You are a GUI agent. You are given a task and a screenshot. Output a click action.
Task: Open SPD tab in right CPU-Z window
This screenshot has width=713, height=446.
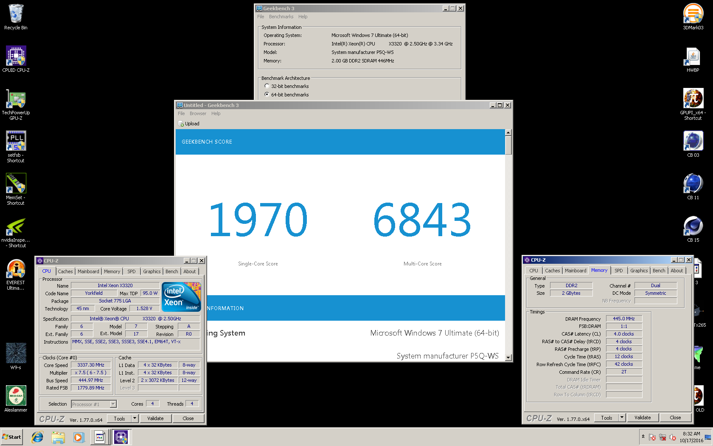(x=619, y=271)
